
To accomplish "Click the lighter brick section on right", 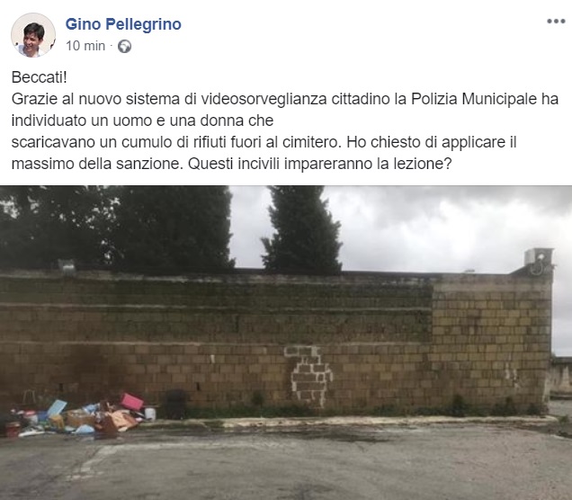I will point(492,346).
